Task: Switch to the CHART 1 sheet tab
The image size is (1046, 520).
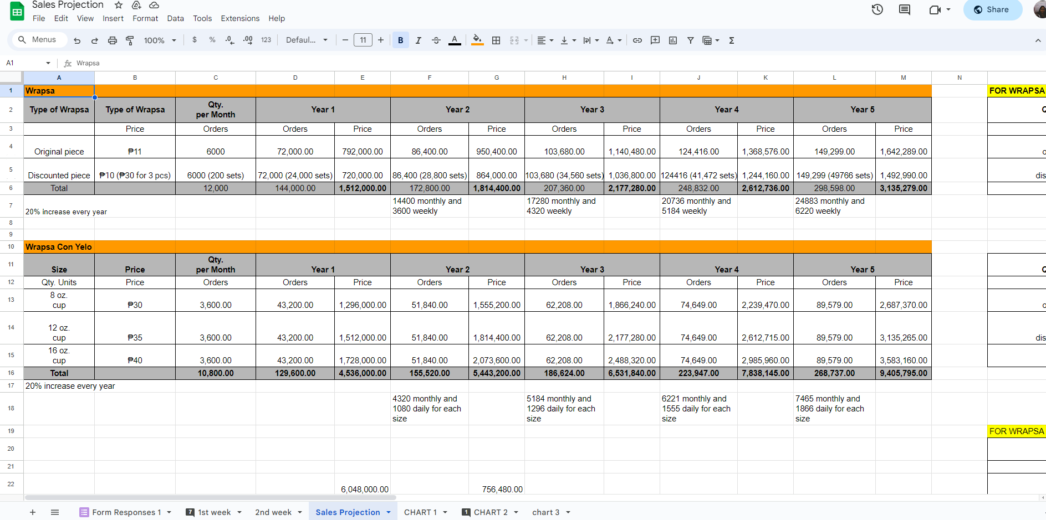Action: coord(420,512)
